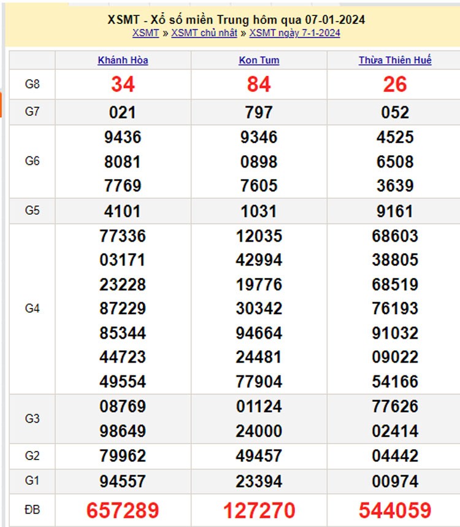Image resolution: width=460 pixels, height=527 pixels.
Task: Click the G1 result 94557
Action: click(x=123, y=480)
